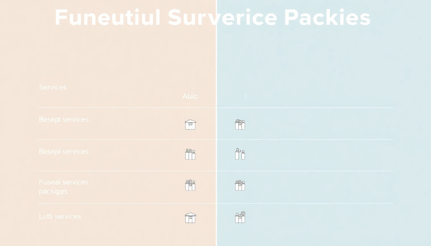Select the blue-side icon in the Luts services row
The image size is (431, 246).
coord(240,217)
